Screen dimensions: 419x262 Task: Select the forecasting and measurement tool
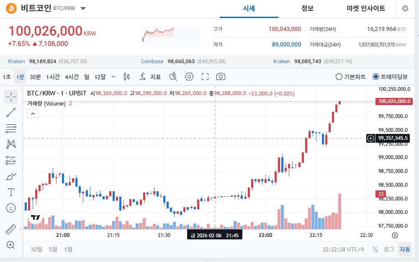click(11, 160)
